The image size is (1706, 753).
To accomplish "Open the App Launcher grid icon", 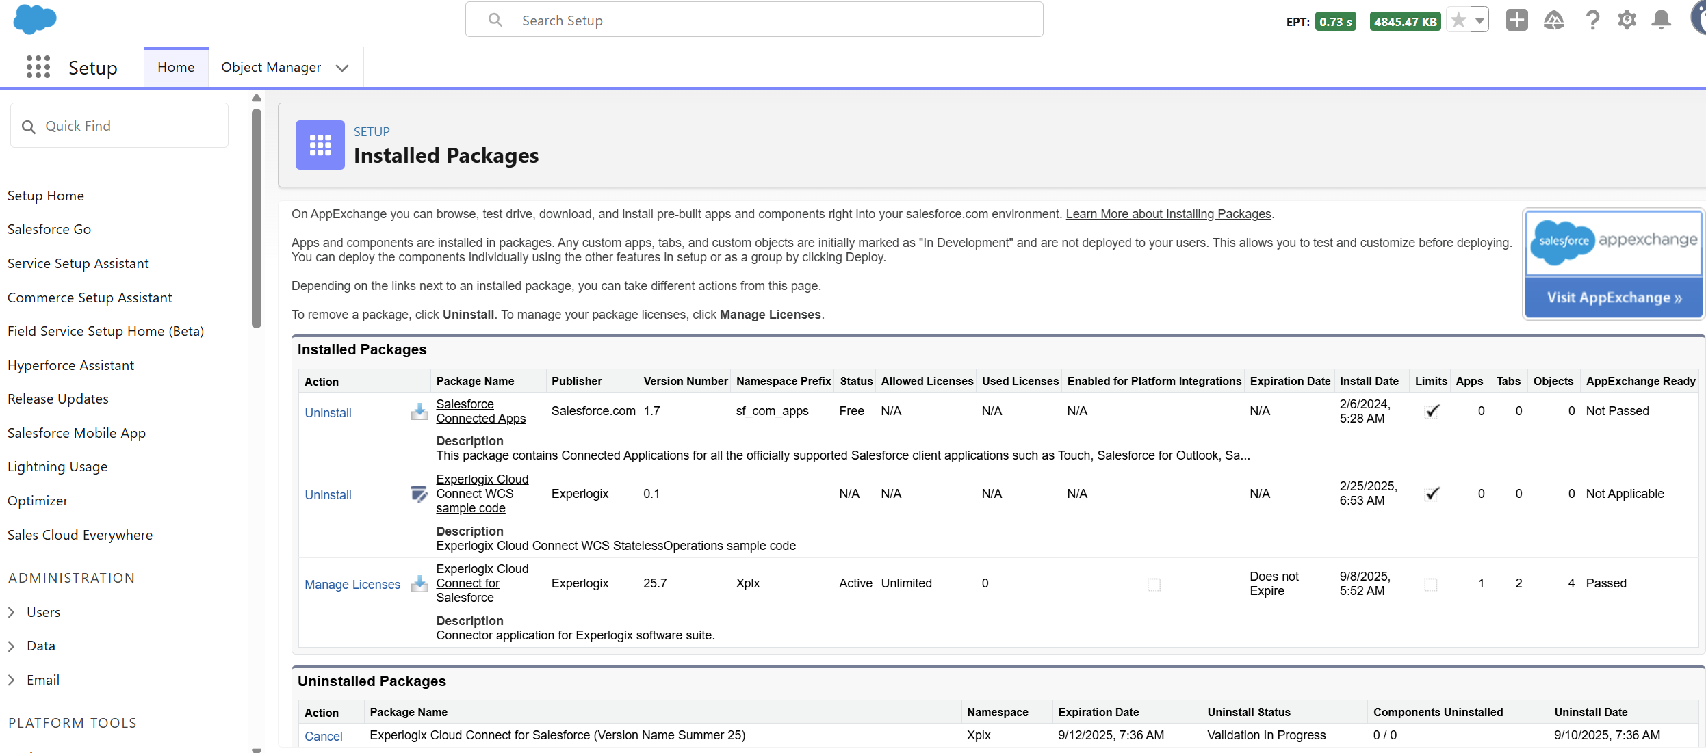I will pos(38,67).
